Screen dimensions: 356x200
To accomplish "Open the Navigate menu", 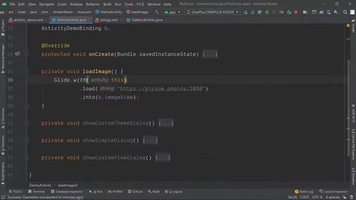I will (46, 4).
